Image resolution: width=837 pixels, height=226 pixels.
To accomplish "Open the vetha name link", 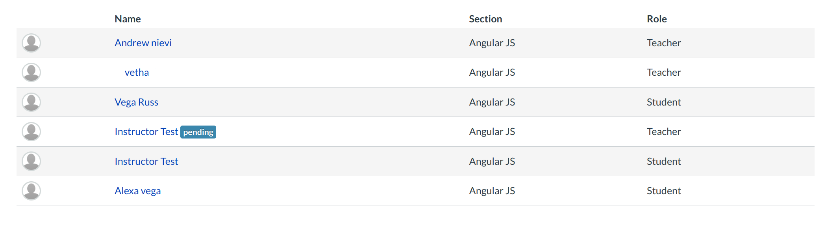I will (137, 73).
